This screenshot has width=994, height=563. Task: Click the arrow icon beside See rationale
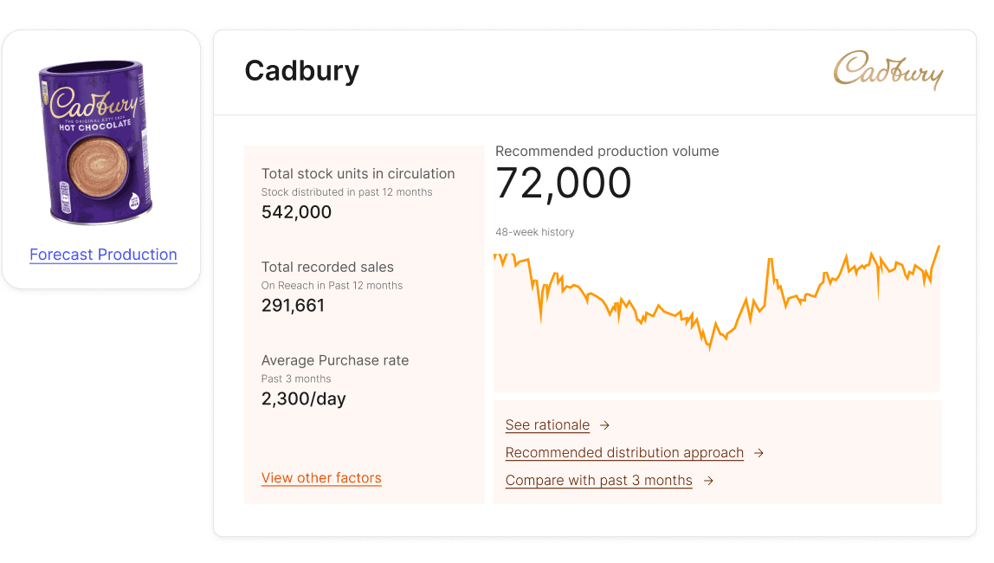605,425
